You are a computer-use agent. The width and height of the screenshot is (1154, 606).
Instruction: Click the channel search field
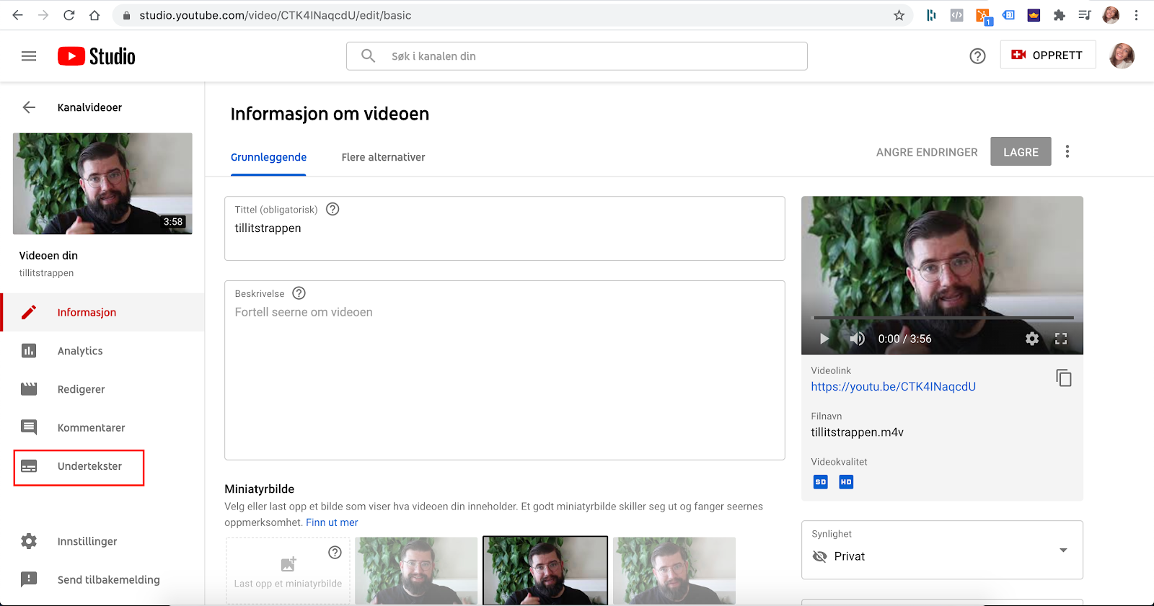[x=577, y=56]
